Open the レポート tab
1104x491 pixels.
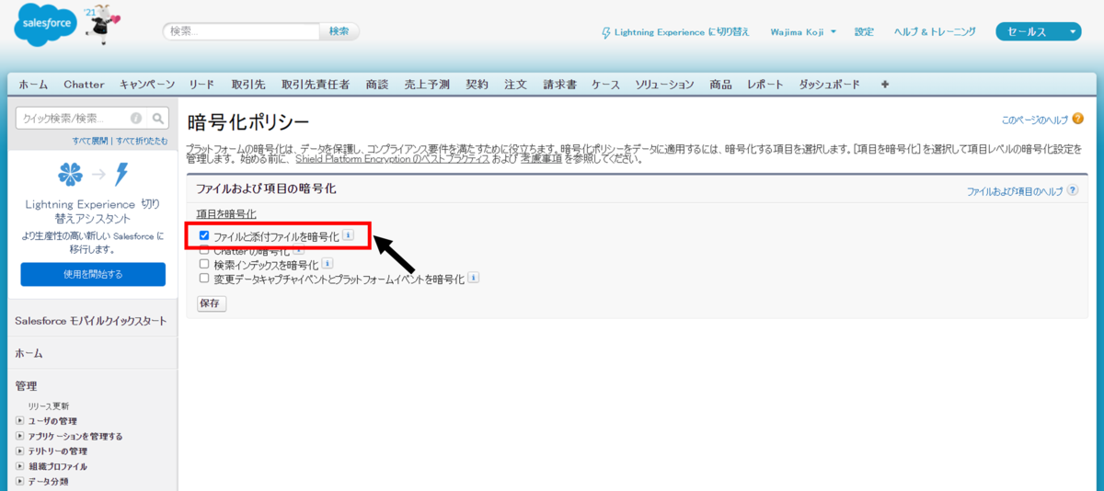(765, 85)
